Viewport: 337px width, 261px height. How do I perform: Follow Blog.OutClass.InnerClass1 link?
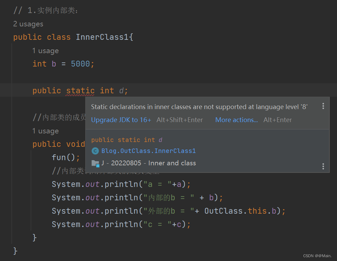tap(149, 151)
